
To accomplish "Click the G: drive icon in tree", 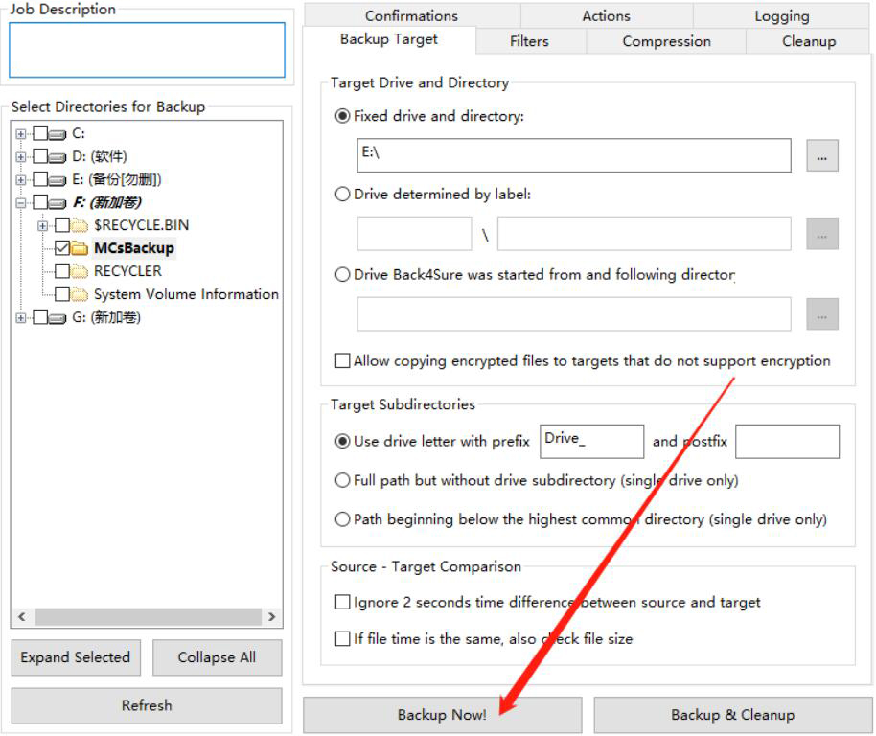I will pos(57,318).
